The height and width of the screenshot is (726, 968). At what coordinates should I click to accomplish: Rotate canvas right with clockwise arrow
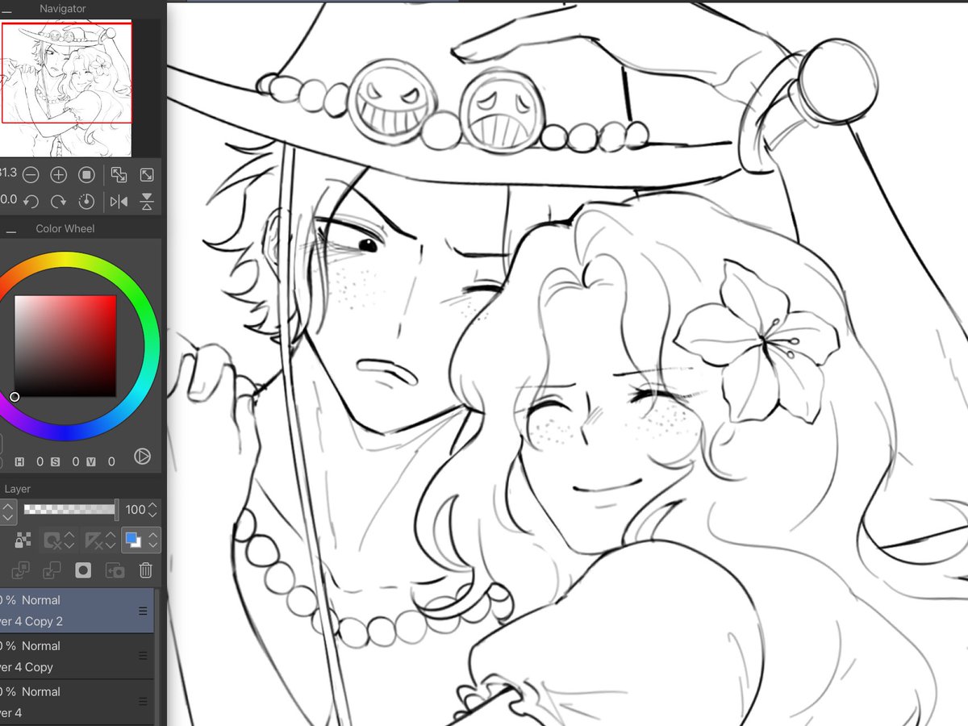point(59,202)
